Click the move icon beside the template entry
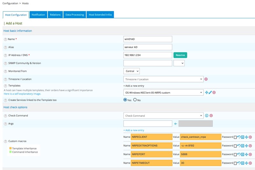255x170 pixels. (207, 92)
